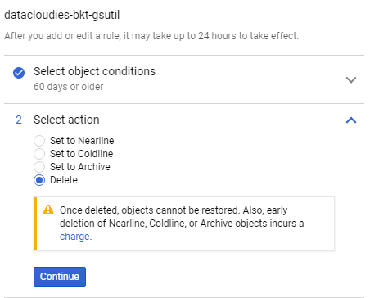Viewport: 388px width, 298px height.
Task: Expand Select object conditions with down chevron
Action: click(351, 80)
